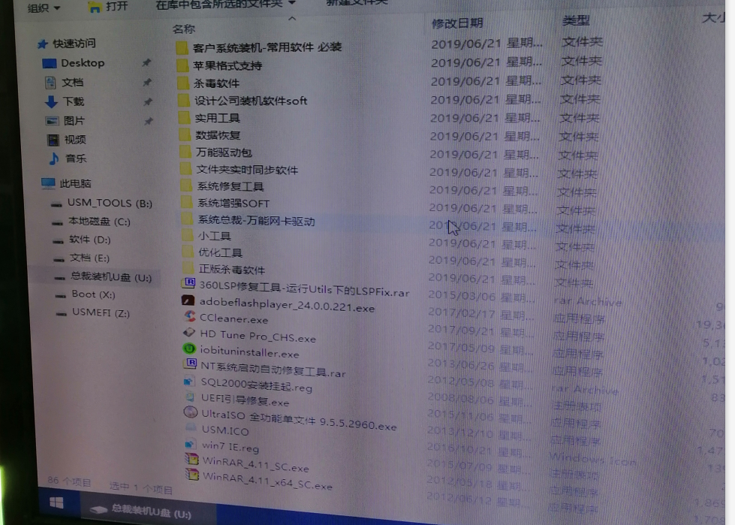Viewport: 735px width, 525px height.
Task: Select the 杀毒软件 folder icon
Action: tap(183, 83)
